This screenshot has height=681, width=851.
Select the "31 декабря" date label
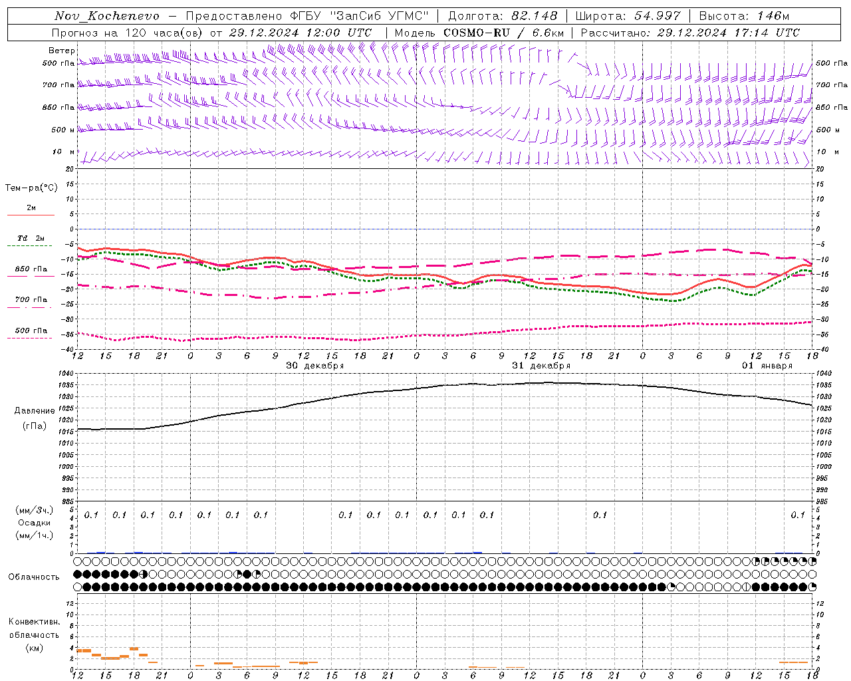541,366
